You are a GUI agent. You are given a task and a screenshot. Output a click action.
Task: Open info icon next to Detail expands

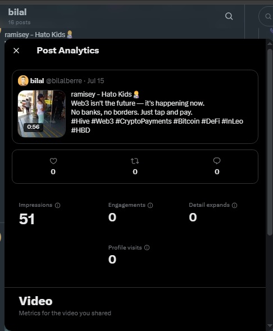235,205
